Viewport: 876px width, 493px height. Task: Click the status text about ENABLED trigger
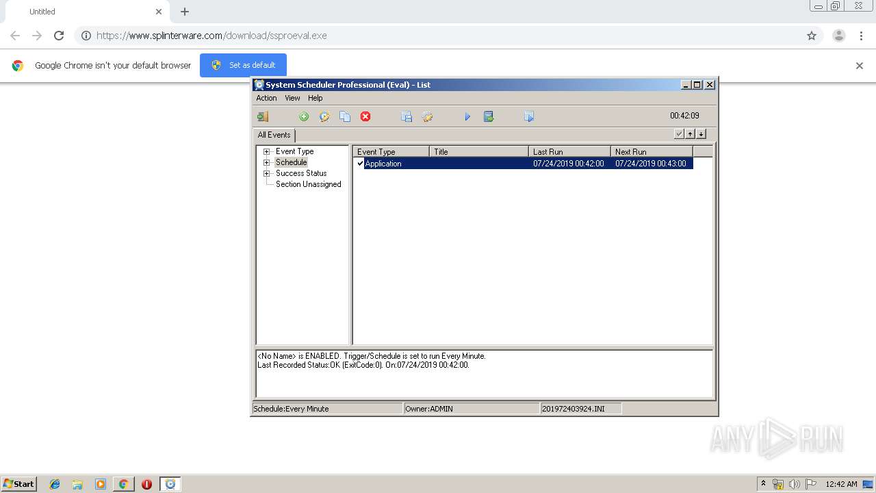click(371, 356)
